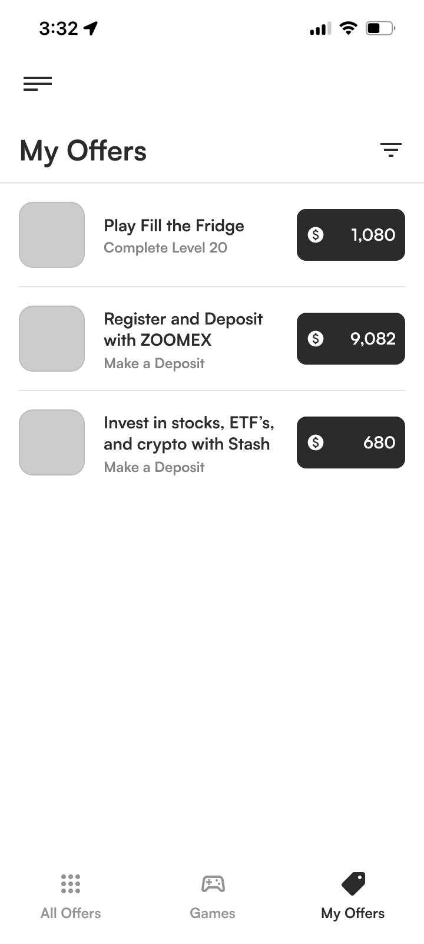Viewport: 424px width, 944px height.
Task: Tap the location arrow in status bar
Action: [91, 28]
